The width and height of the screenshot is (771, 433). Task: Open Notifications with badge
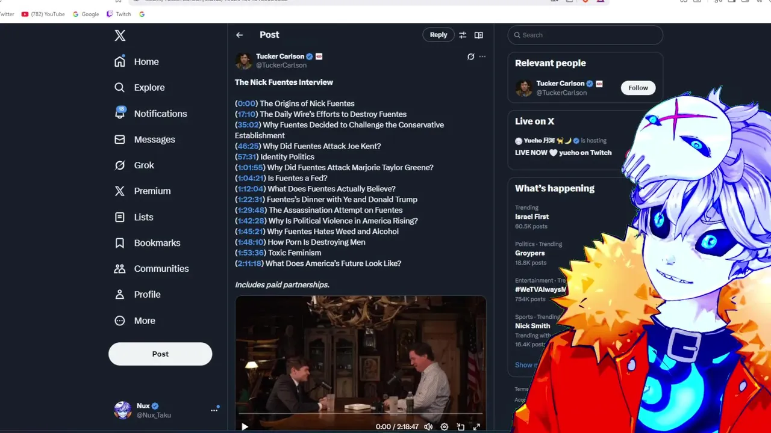point(151,114)
